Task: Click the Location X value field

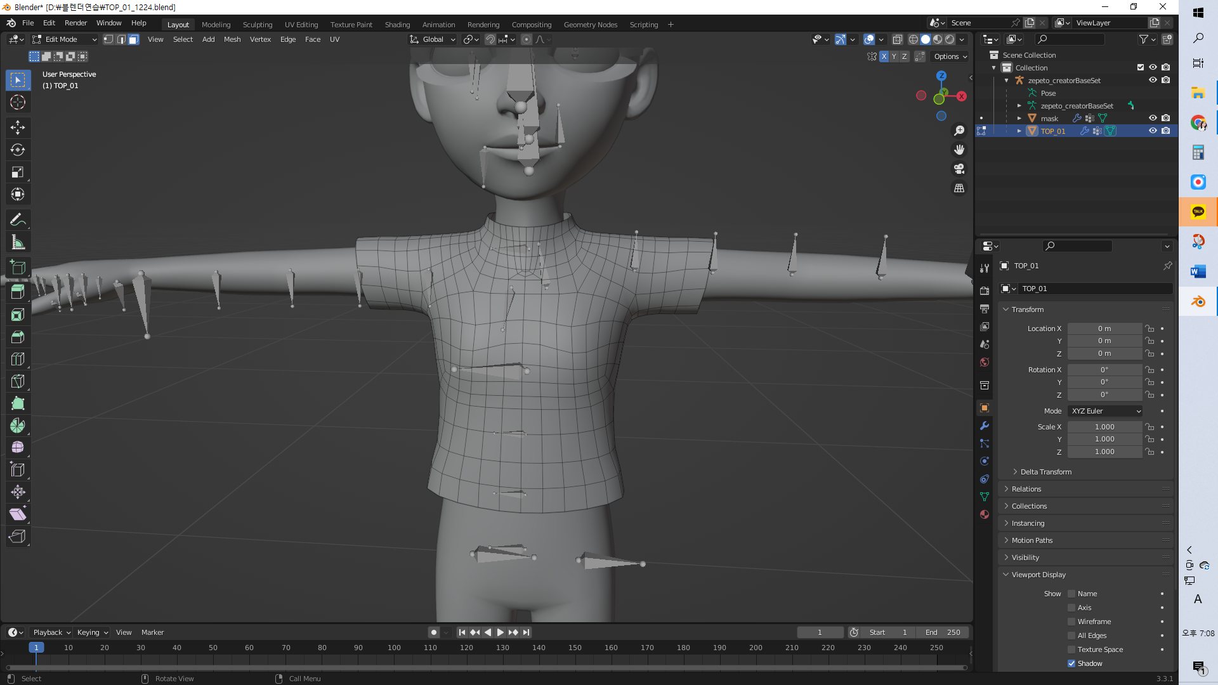Action: pos(1104,329)
